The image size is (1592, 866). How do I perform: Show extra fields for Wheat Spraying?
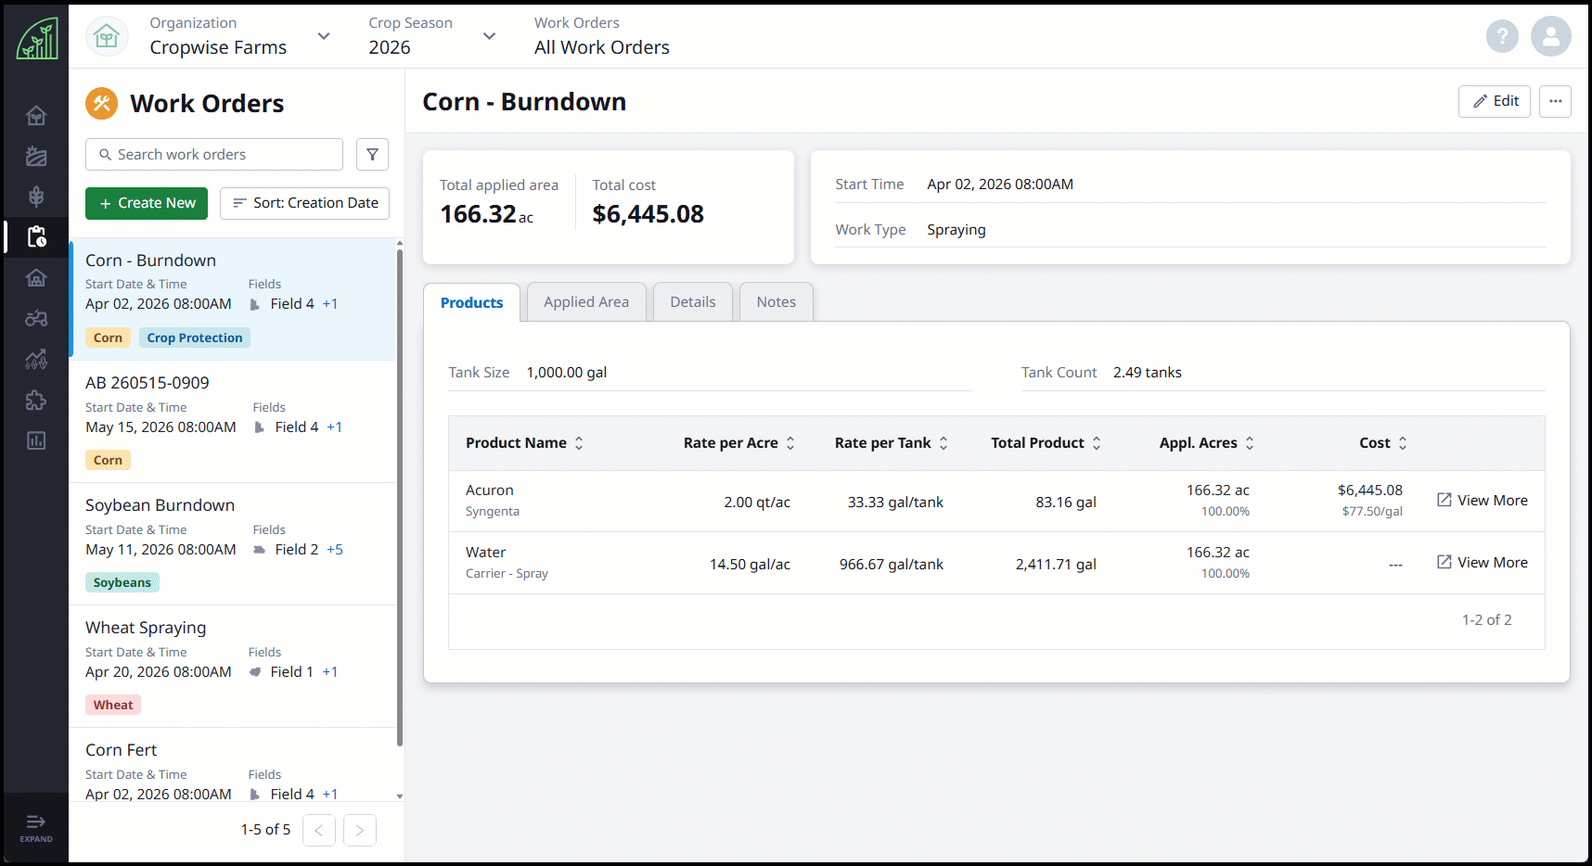pyautogui.click(x=330, y=672)
